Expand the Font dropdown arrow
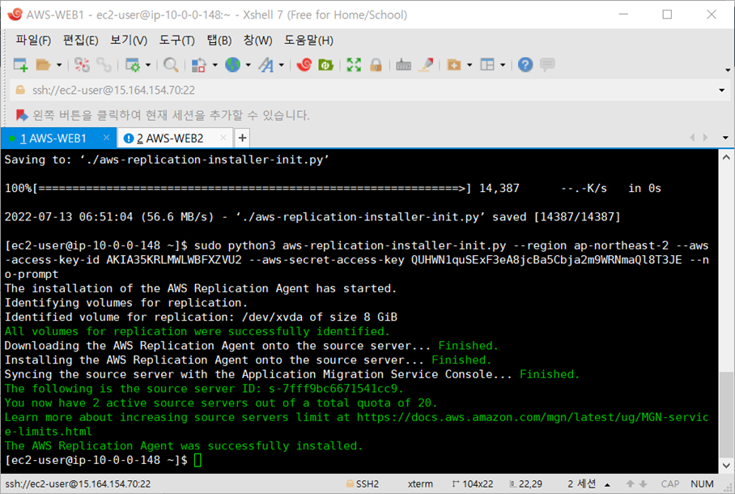This screenshot has width=735, height=494. 281,66
